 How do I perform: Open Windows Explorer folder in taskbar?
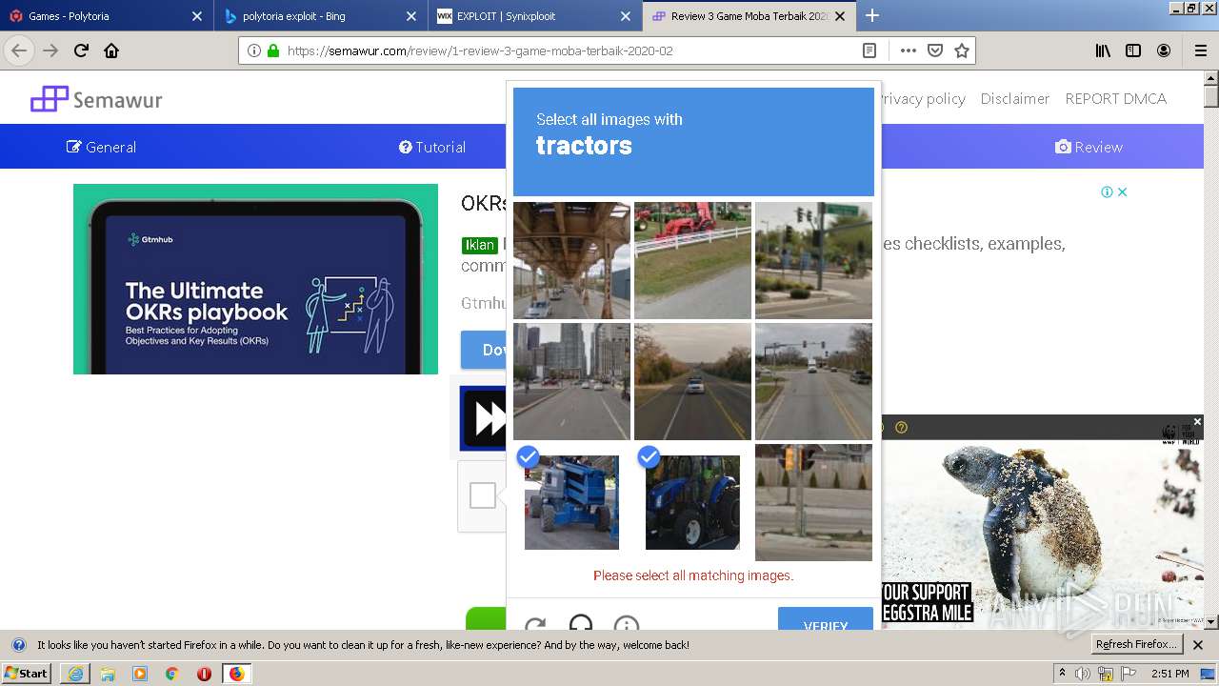(x=108, y=674)
